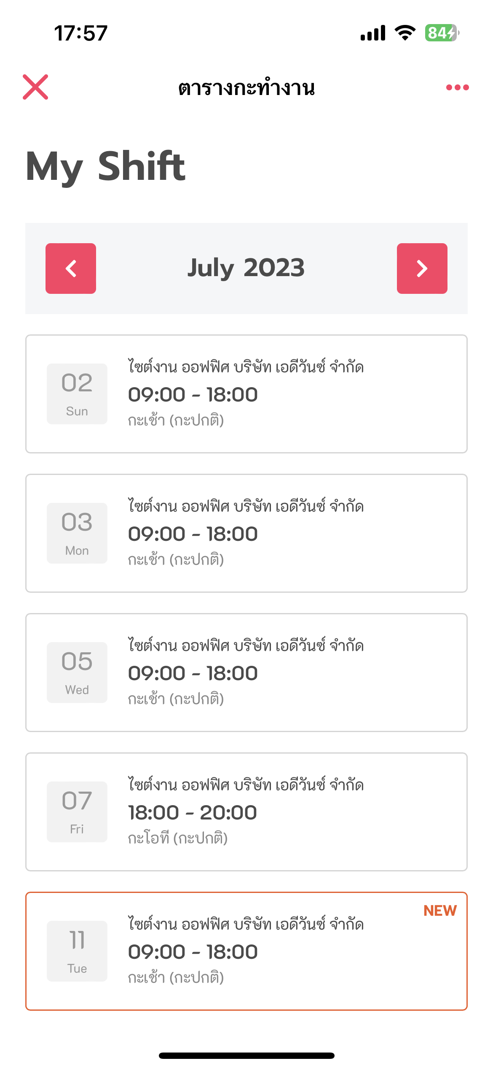Open the shift card for 05 Wed

246,673
